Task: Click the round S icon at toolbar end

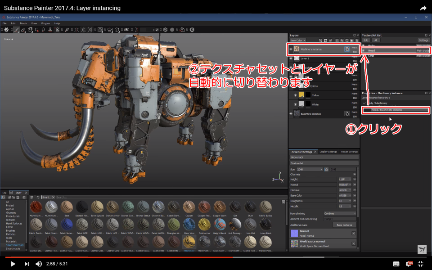Action: 192,30
